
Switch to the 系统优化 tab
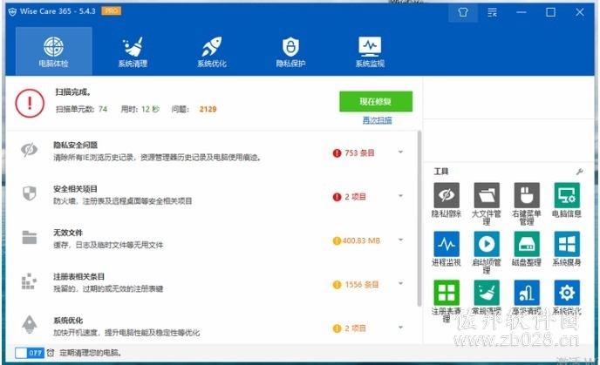[212, 51]
